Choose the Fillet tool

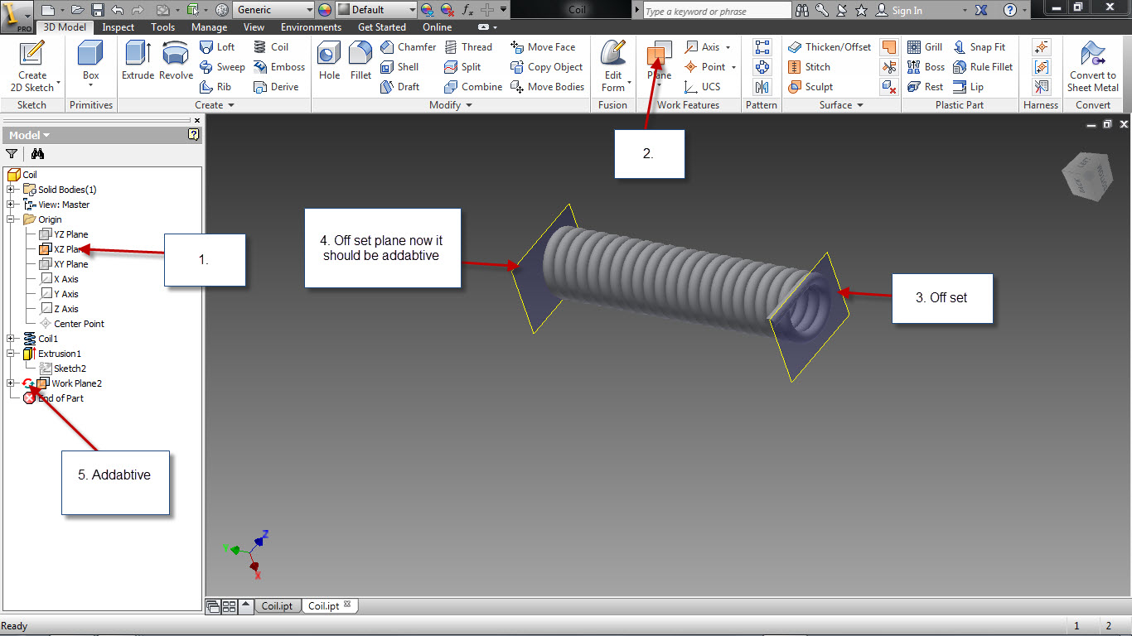click(x=360, y=60)
